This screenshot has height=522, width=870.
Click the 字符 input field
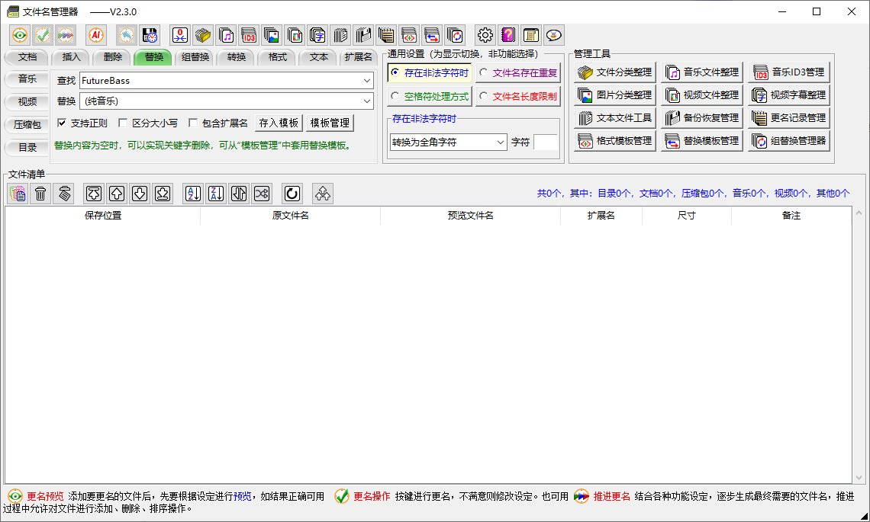546,143
